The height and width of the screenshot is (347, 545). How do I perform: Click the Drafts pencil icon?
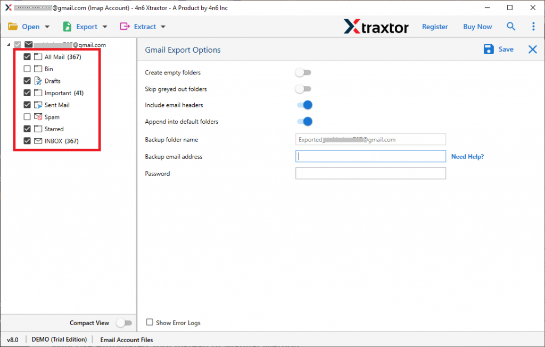(38, 81)
